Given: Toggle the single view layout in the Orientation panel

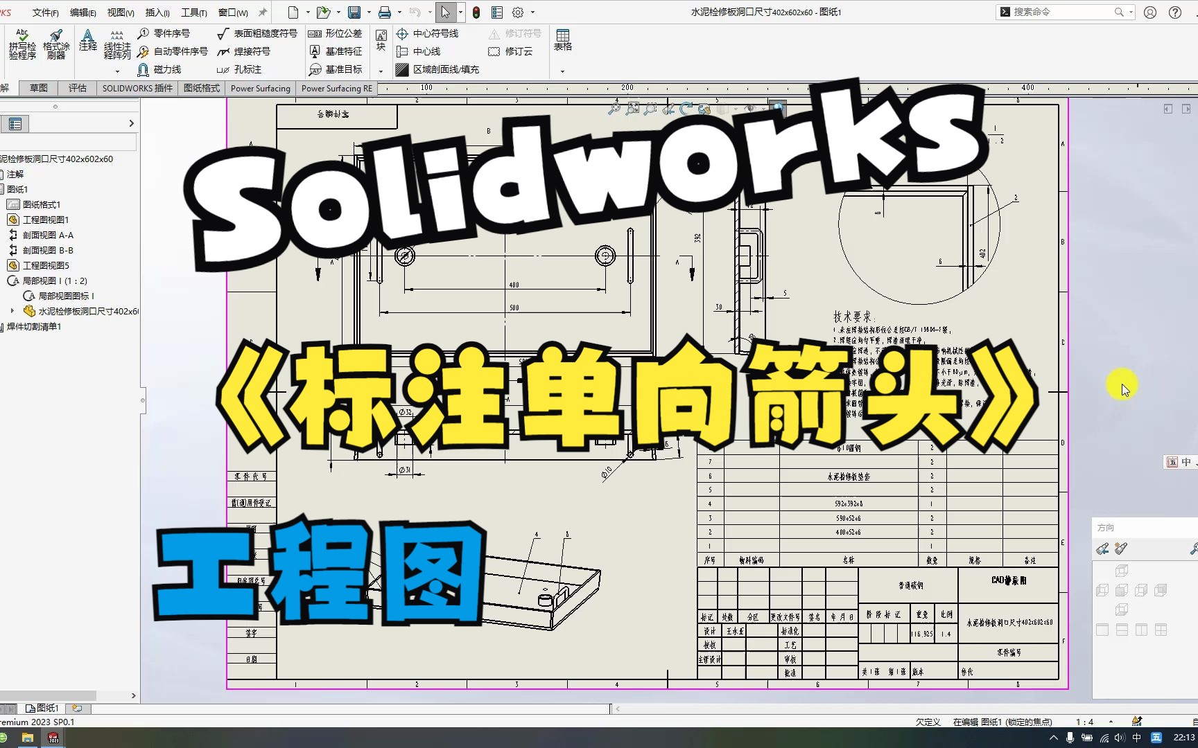Looking at the screenshot, I should 1102,630.
